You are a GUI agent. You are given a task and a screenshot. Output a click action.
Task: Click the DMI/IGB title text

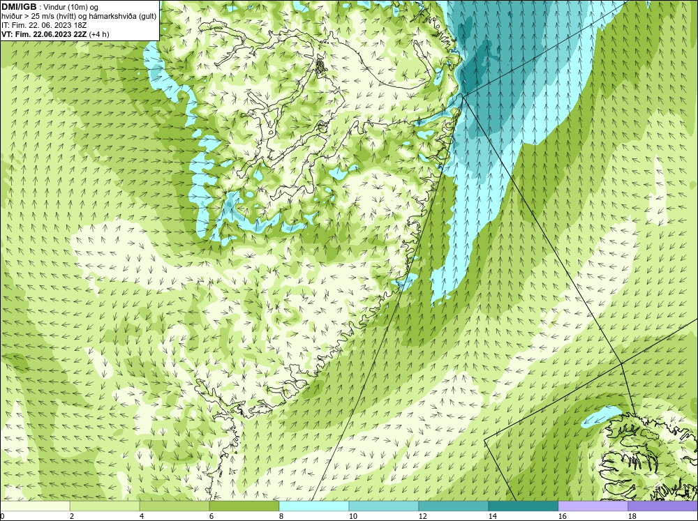click(x=19, y=7)
